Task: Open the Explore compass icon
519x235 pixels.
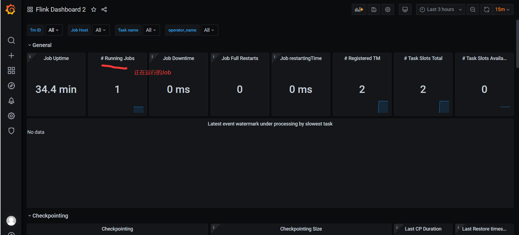Action: [x=11, y=86]
